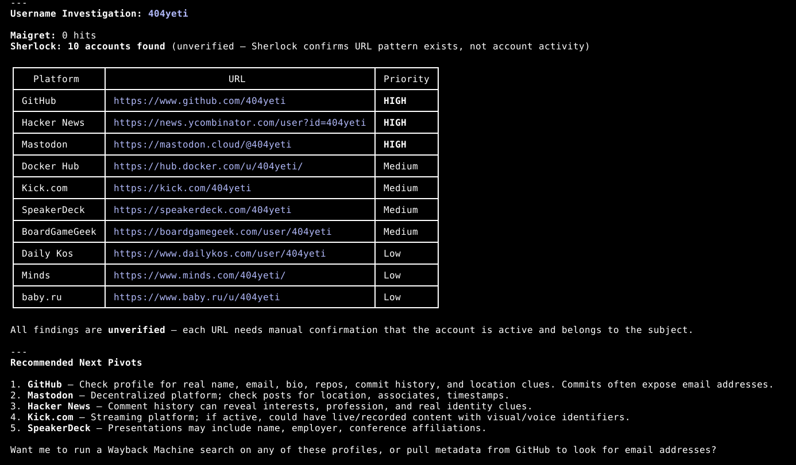Viewport: 796px width, 465px height.
Task: Click SpeakerDeck in pivot item 5
Action: pos(59,428)
